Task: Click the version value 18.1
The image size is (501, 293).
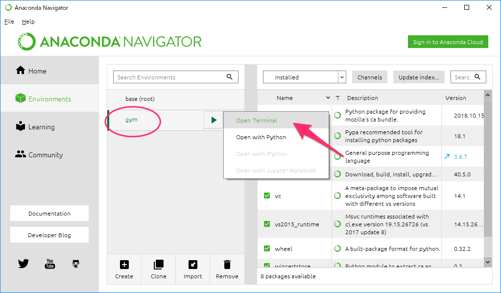Action: [459, 136]
